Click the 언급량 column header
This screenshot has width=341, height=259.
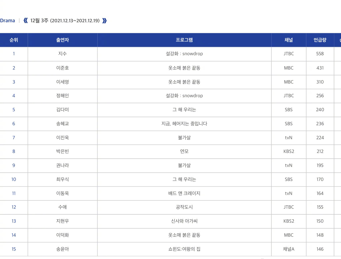pos(320,40)
